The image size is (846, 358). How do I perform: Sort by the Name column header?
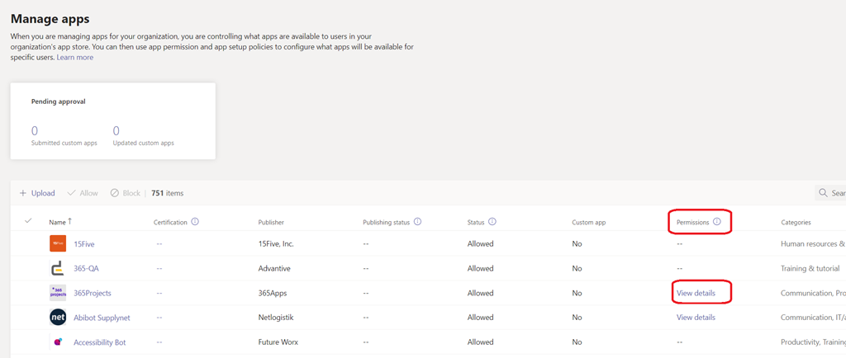pyautogui.click(x=57, y=222)
